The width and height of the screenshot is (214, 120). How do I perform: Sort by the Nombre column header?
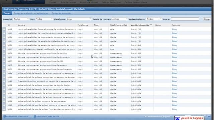pyautogui.click(x=21, y=25)
